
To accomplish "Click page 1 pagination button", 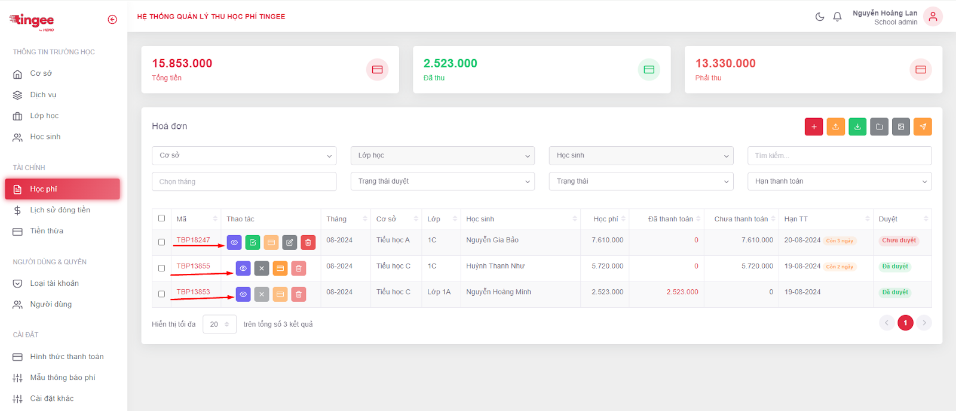I will point(905,323).
